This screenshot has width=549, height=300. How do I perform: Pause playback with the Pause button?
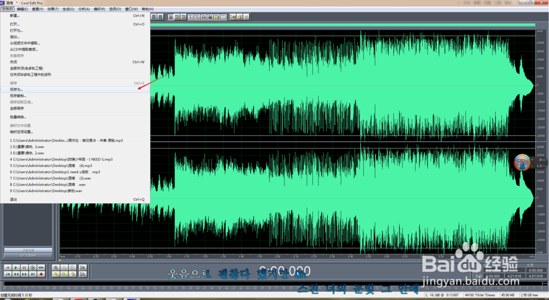point(24,268)
